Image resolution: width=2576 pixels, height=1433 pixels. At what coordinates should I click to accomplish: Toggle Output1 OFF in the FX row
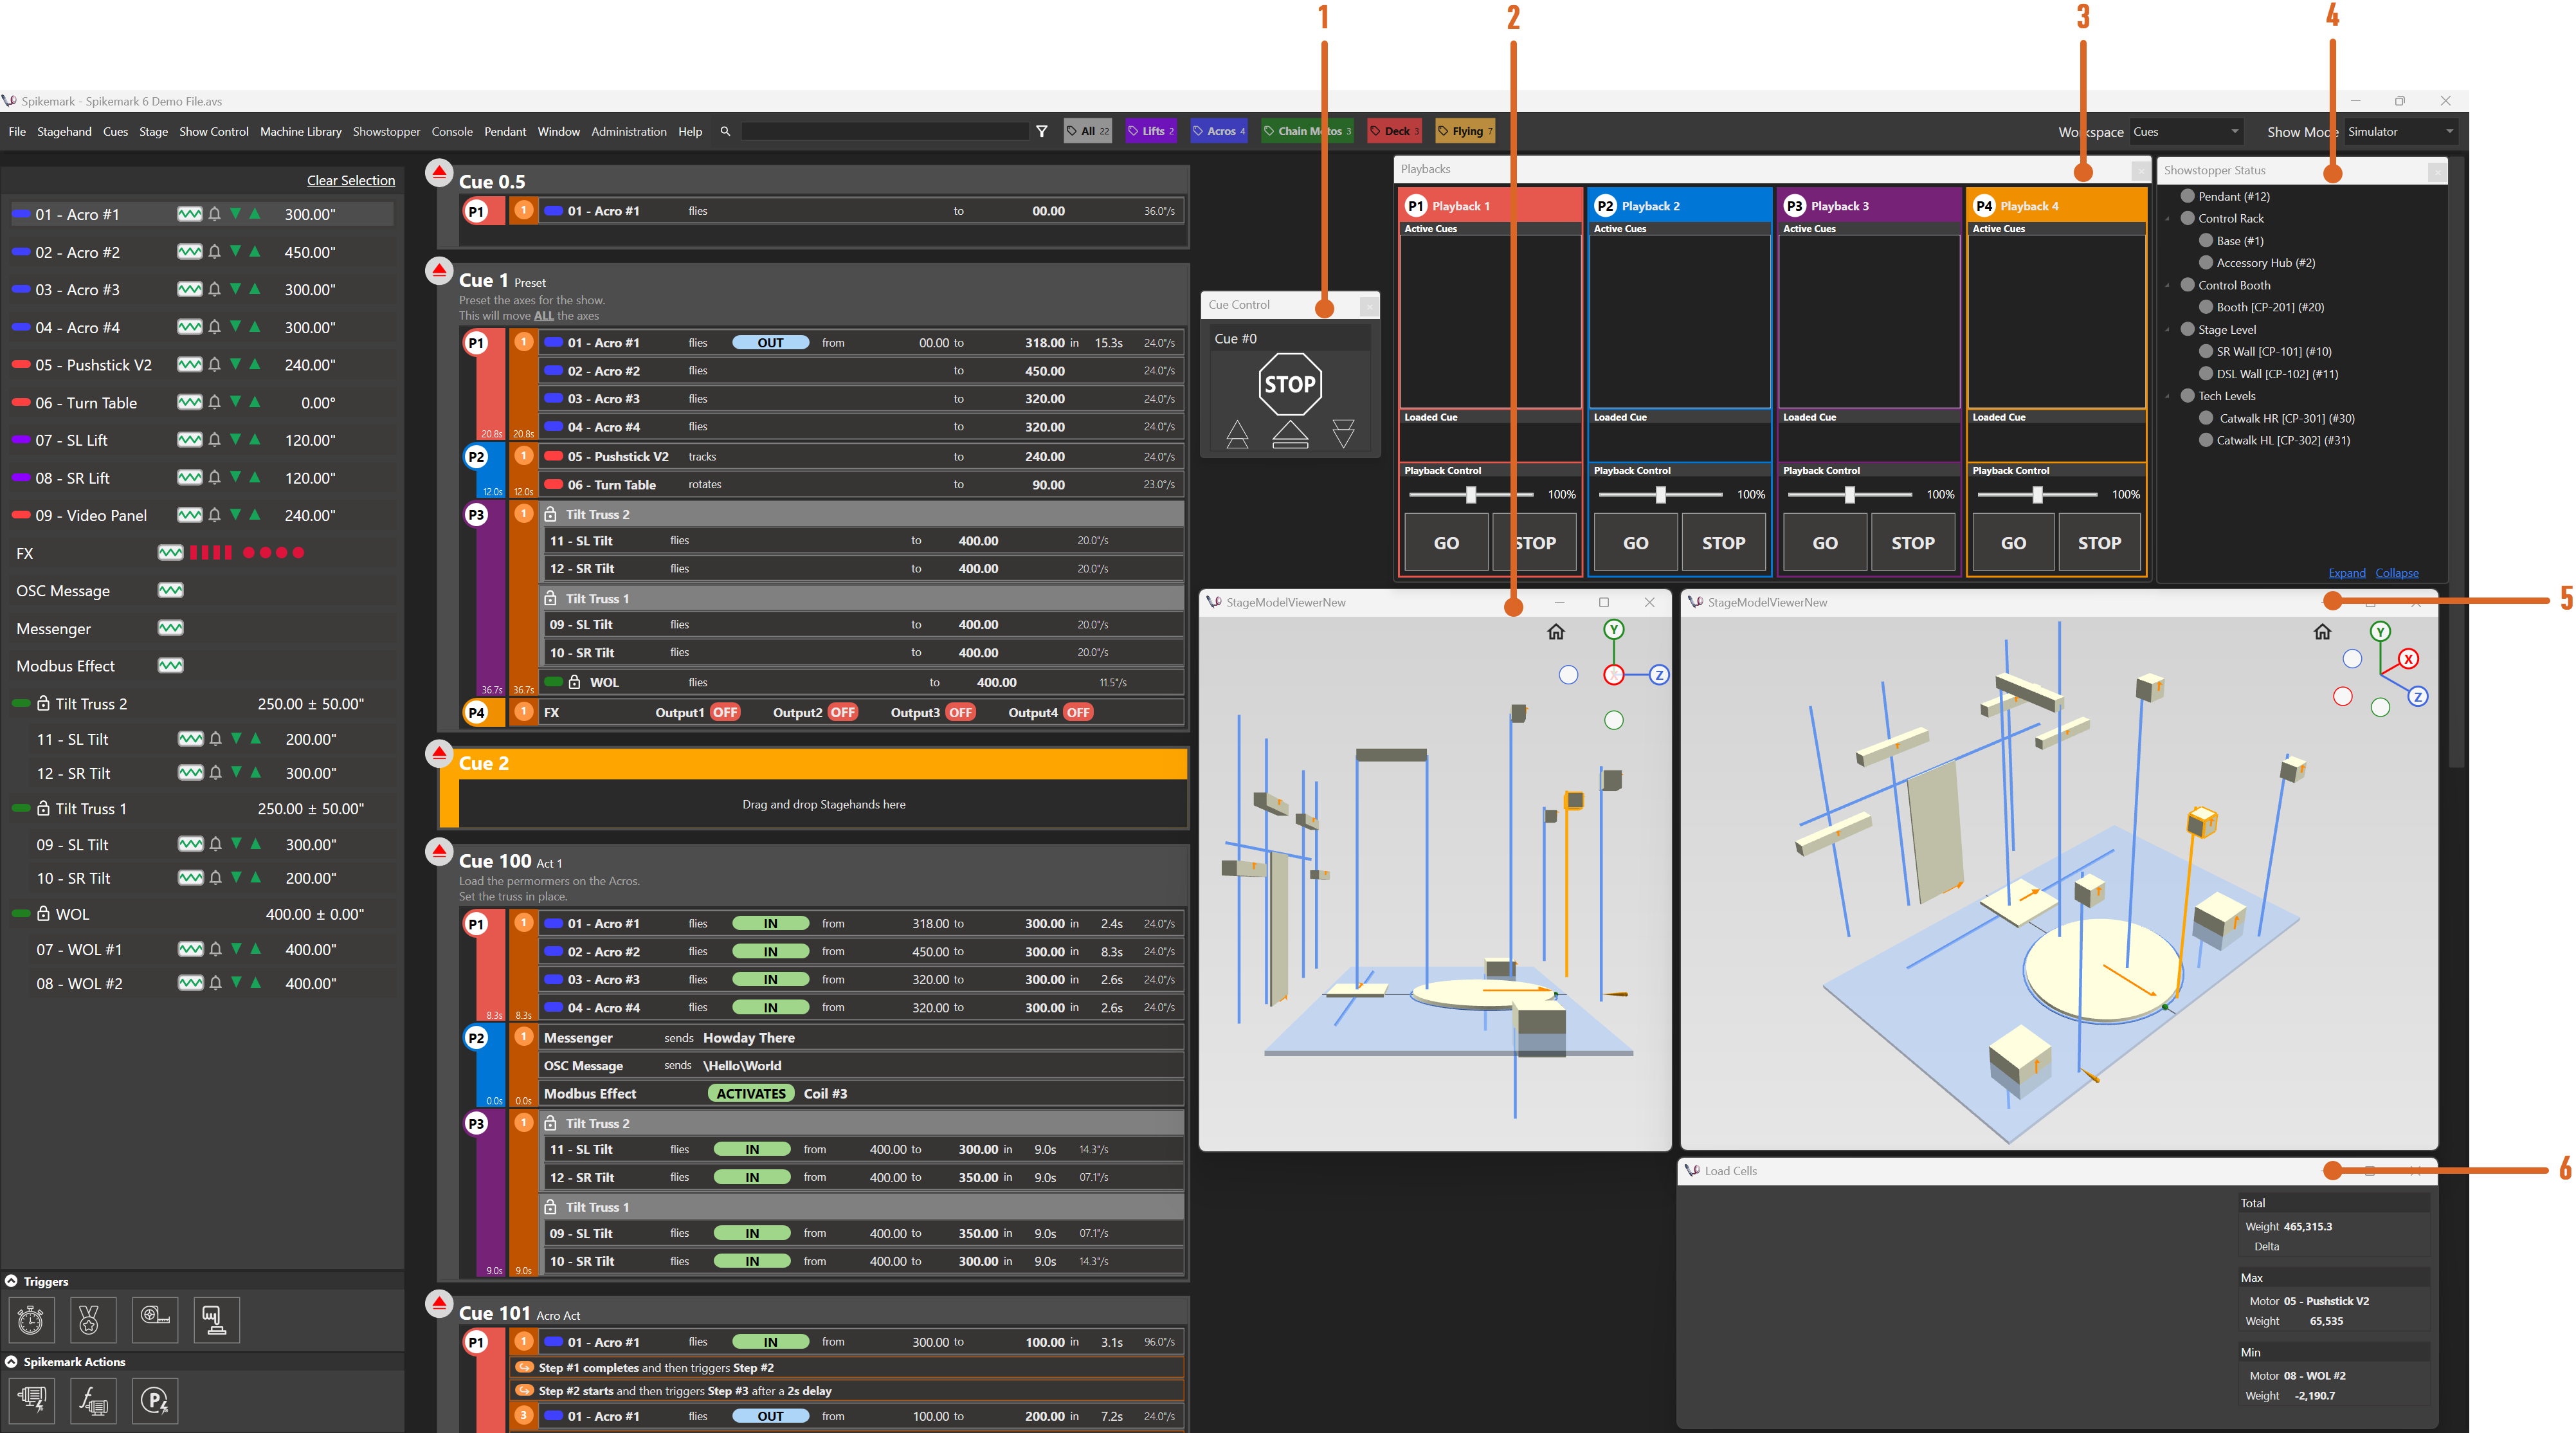tap(725, 712)
